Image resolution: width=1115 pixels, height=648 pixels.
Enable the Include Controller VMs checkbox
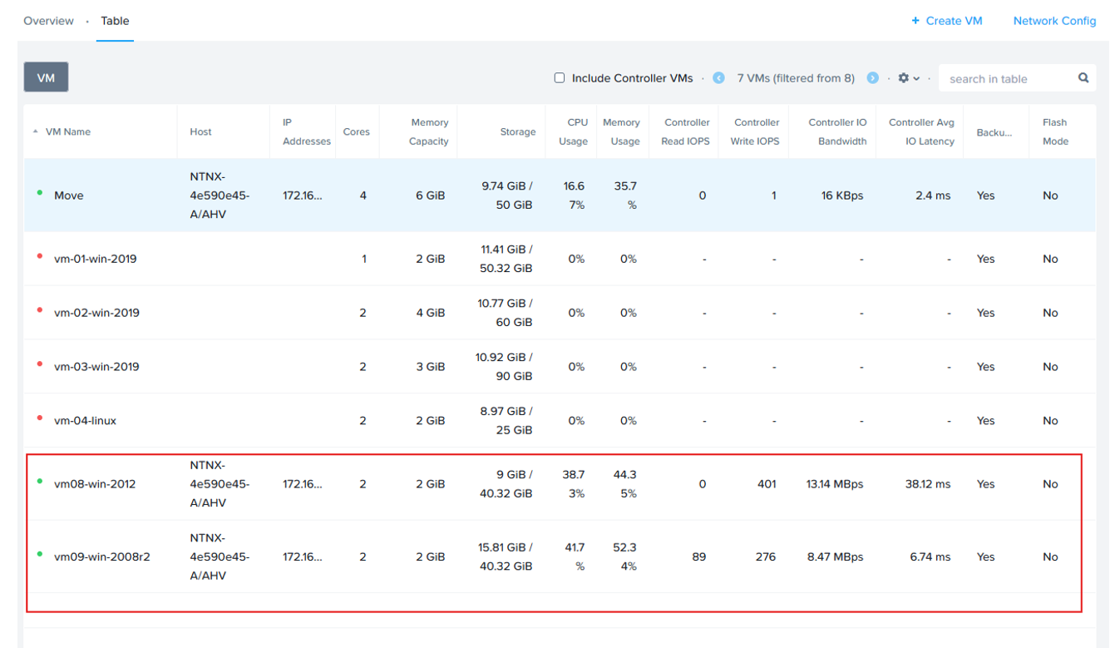tap(560, 78)
